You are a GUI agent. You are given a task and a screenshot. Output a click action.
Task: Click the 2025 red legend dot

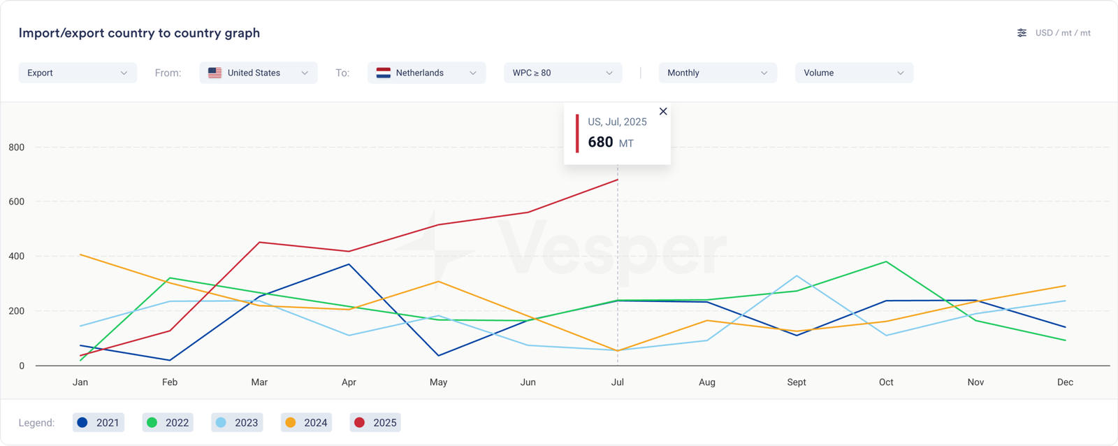[x=360, y=422]
